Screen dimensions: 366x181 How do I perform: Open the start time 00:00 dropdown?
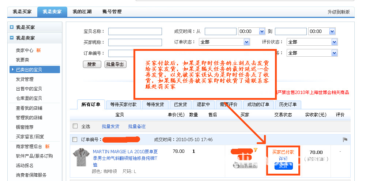[x=252, y=31]
